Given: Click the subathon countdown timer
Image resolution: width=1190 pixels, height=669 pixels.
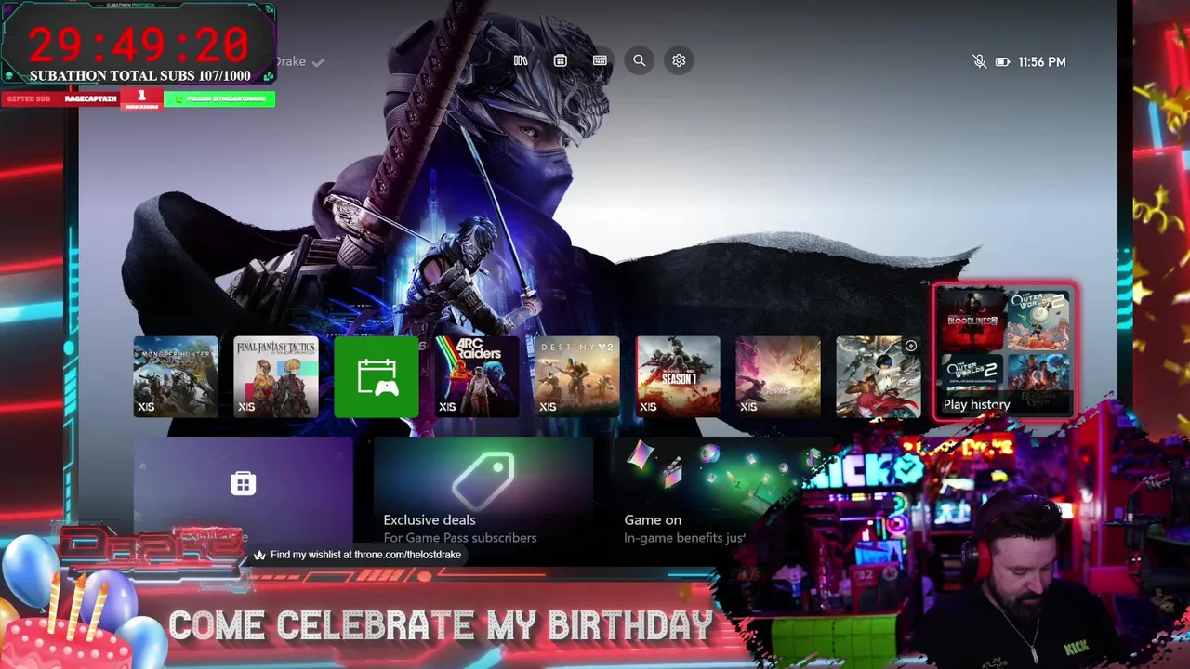Looking at the screenshot, I should click(139, 45).
